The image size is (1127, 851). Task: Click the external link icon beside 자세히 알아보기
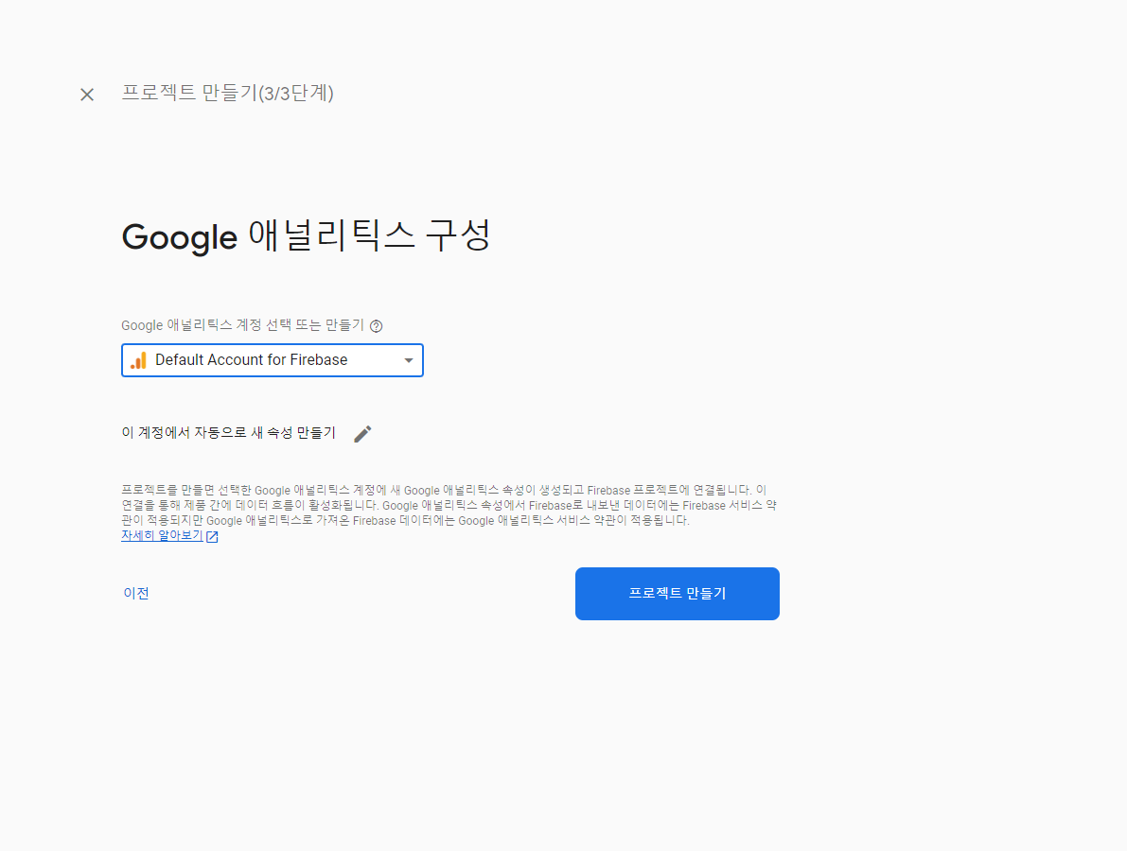(x=212, y=536)
